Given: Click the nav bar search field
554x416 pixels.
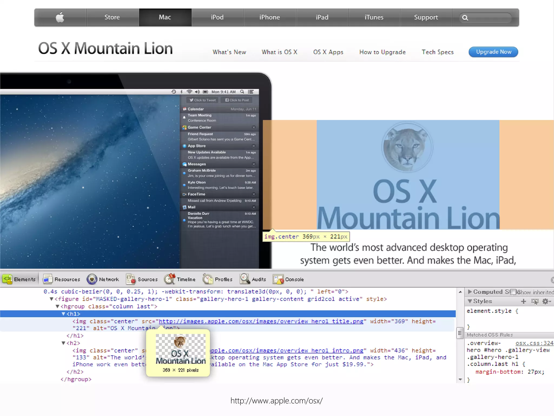Looking at the screenshot, I should [x=486, y=18].
